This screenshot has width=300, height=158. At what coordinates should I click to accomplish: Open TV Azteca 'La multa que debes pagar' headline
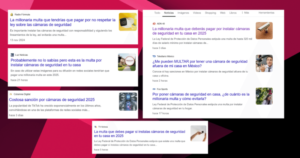click(139, 134)
